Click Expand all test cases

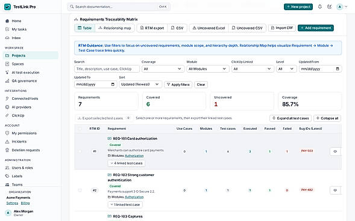pyautogui.click(x=291, y=118)
